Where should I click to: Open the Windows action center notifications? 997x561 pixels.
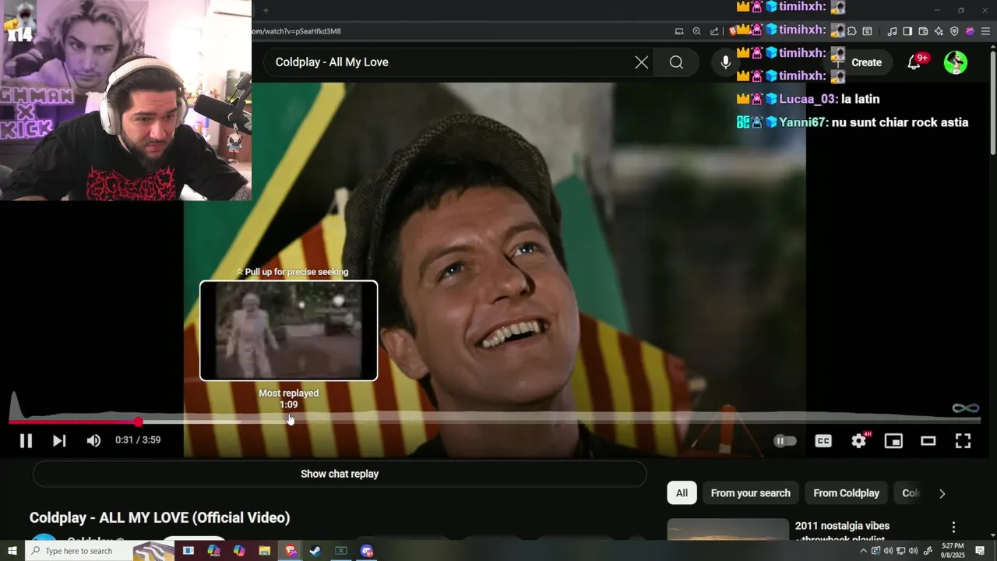(x=980, y=551)
